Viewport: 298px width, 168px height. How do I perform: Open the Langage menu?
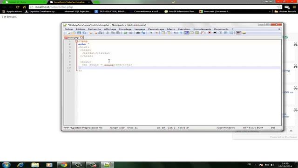[x=140, y=29]
